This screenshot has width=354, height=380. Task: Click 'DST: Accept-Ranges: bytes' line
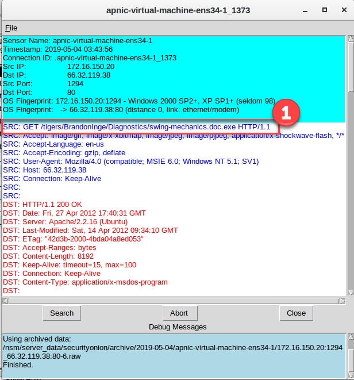pos(49,248)
